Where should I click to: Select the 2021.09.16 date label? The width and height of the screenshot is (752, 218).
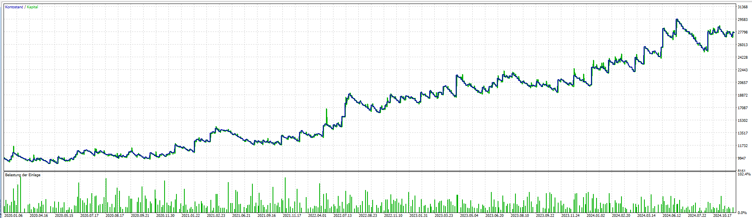tap(267, 216)
